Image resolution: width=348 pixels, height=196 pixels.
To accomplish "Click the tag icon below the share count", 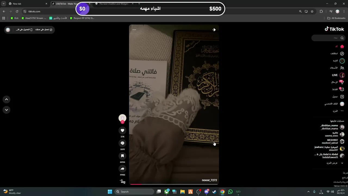I will (123, 182).
